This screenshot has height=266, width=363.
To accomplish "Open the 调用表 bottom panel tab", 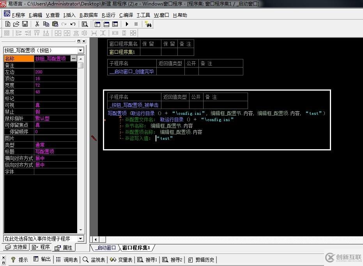I will [x=67, y=260].
